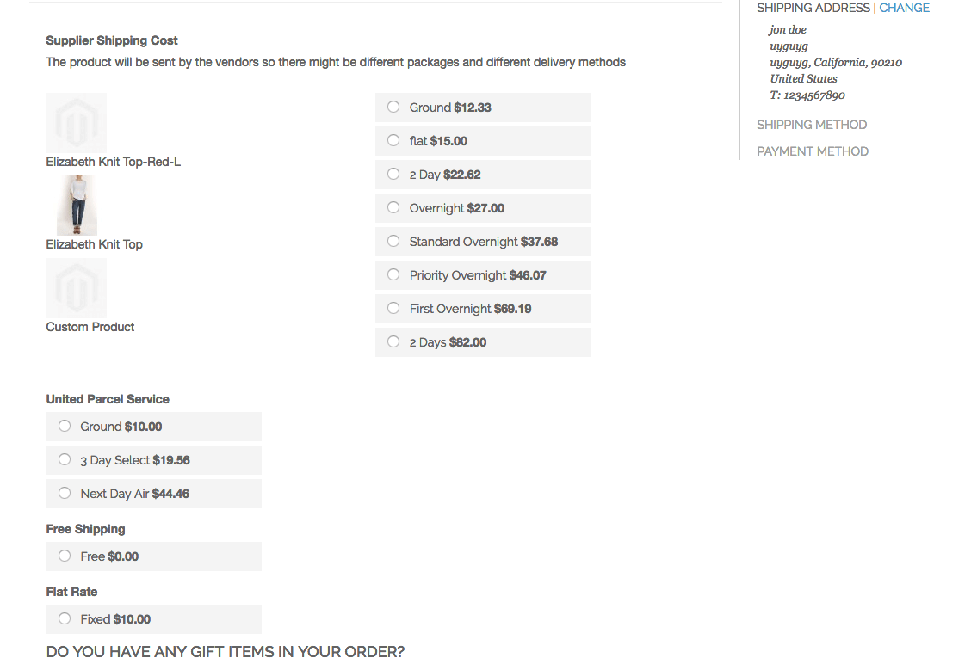The height and width of the screenshot is (664, 971).
Task: Select Flat Rate Fixed $10.00 option
Action: 65,619
